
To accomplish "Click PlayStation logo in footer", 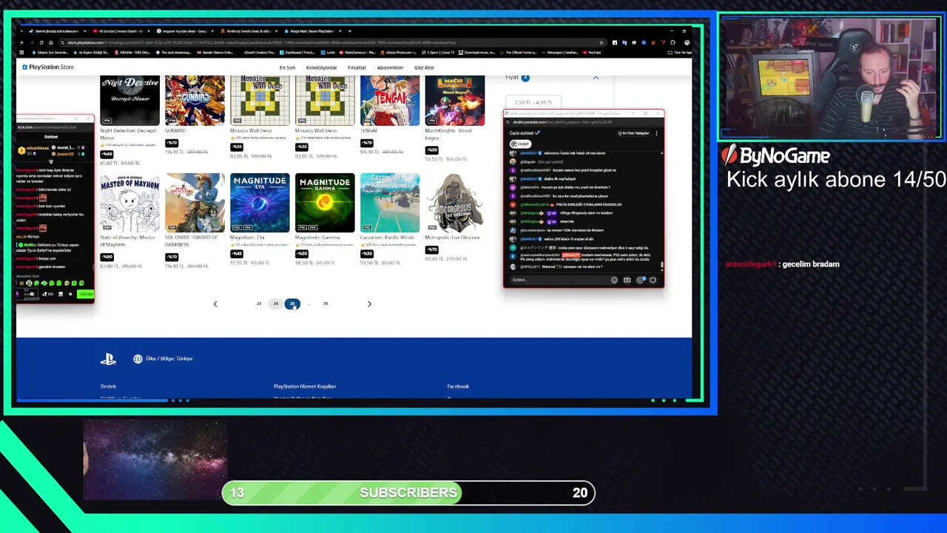I will click(x=108, y=359).
